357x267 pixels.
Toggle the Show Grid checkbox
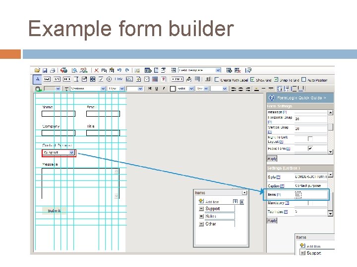(252, 80)
